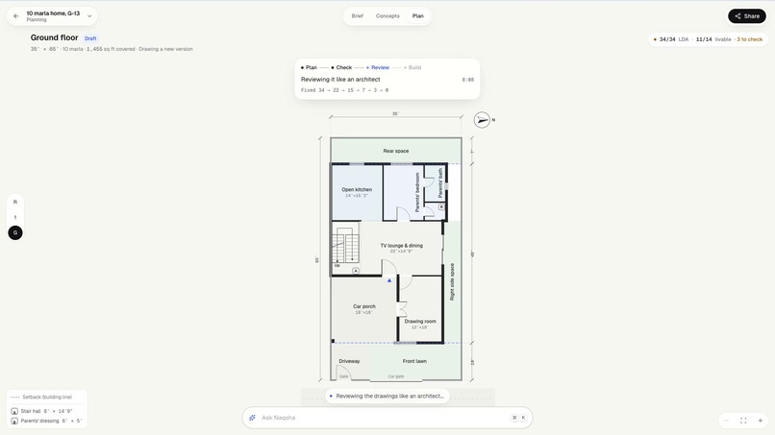775x435 pixels.
Task: Click the blue entrance triangle marker
Action: point(389,280)
